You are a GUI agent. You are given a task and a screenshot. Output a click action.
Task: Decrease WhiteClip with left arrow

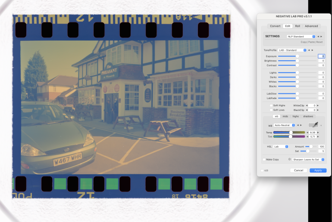click(x=307, y=105)
